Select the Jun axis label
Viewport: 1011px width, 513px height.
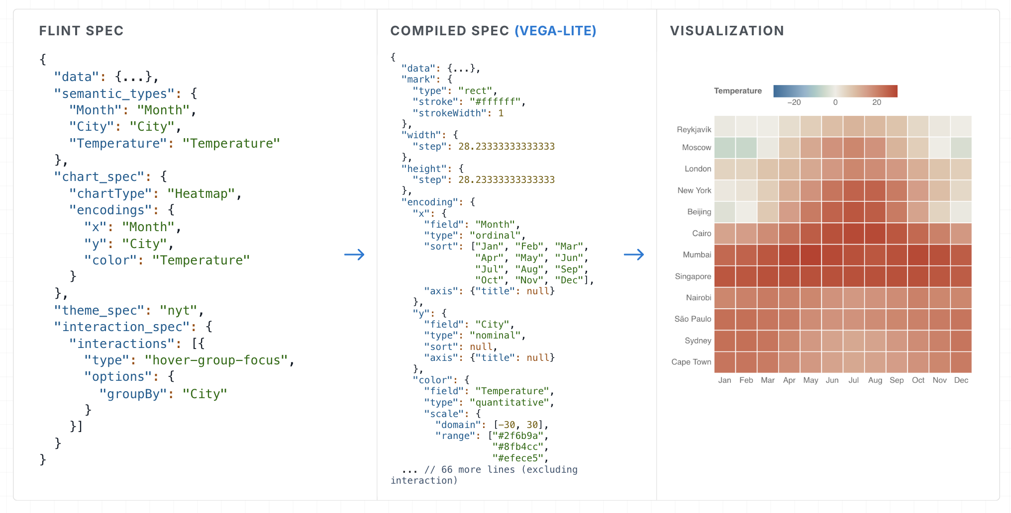tap(832, 380)
